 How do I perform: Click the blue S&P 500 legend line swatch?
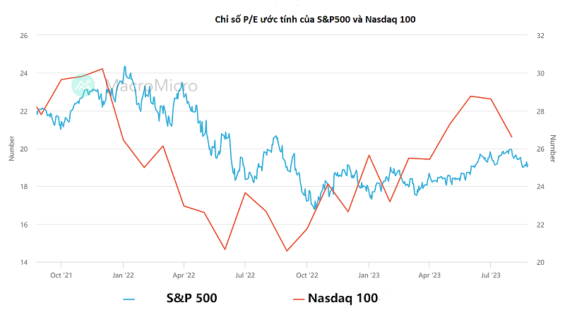tap(129, 299)
